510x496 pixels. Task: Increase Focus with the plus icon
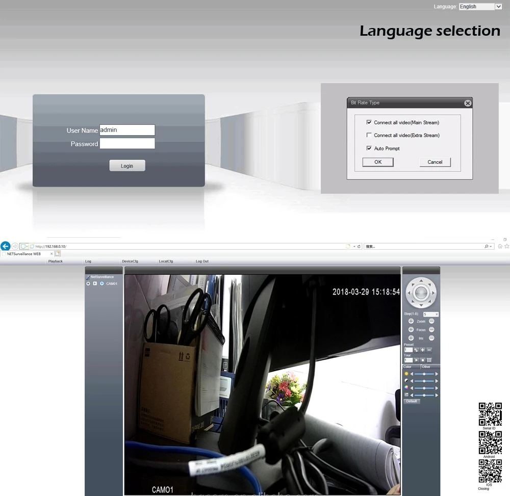click(x=411, y=330)
